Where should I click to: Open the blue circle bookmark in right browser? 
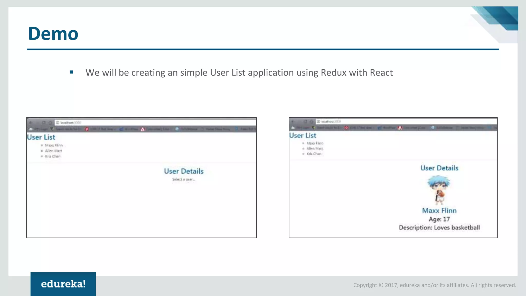click(433, 128)
